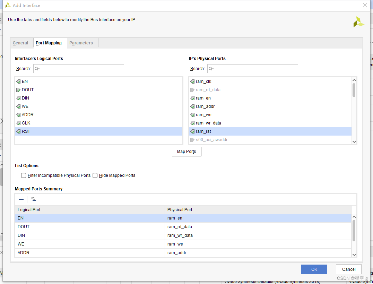Select the CLK logical port row

[x=99, y=123]
